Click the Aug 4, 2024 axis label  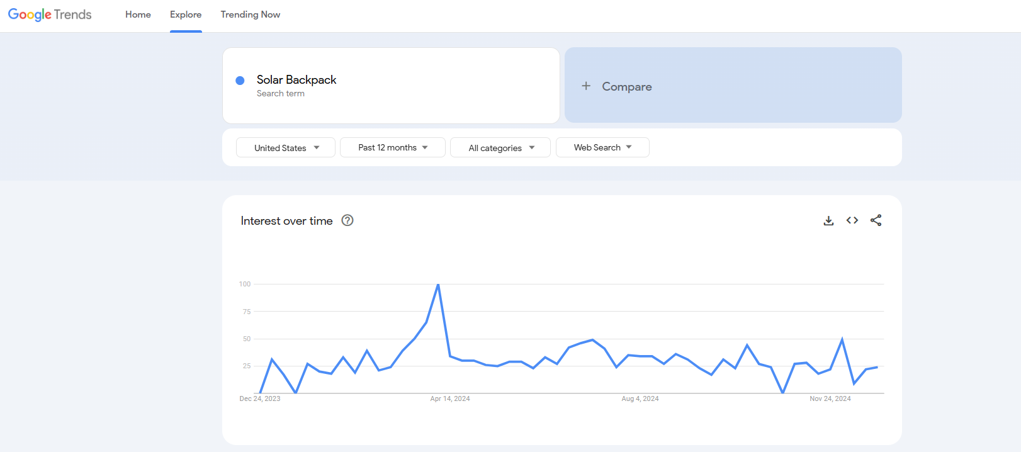tap(640, 398)
